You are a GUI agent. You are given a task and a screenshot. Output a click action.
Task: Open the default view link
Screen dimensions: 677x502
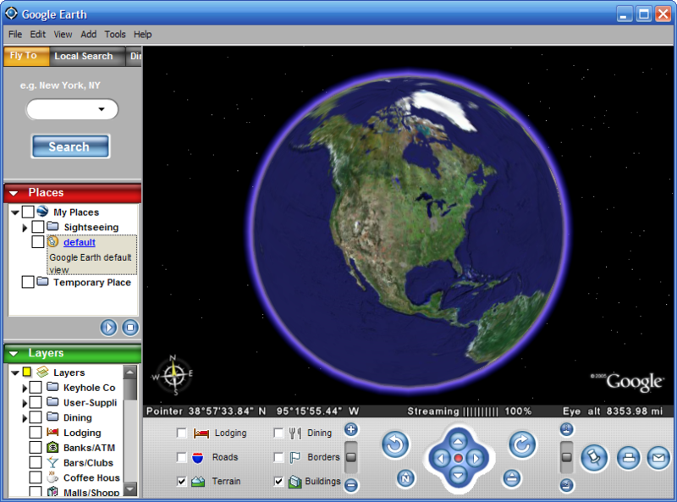80,242
